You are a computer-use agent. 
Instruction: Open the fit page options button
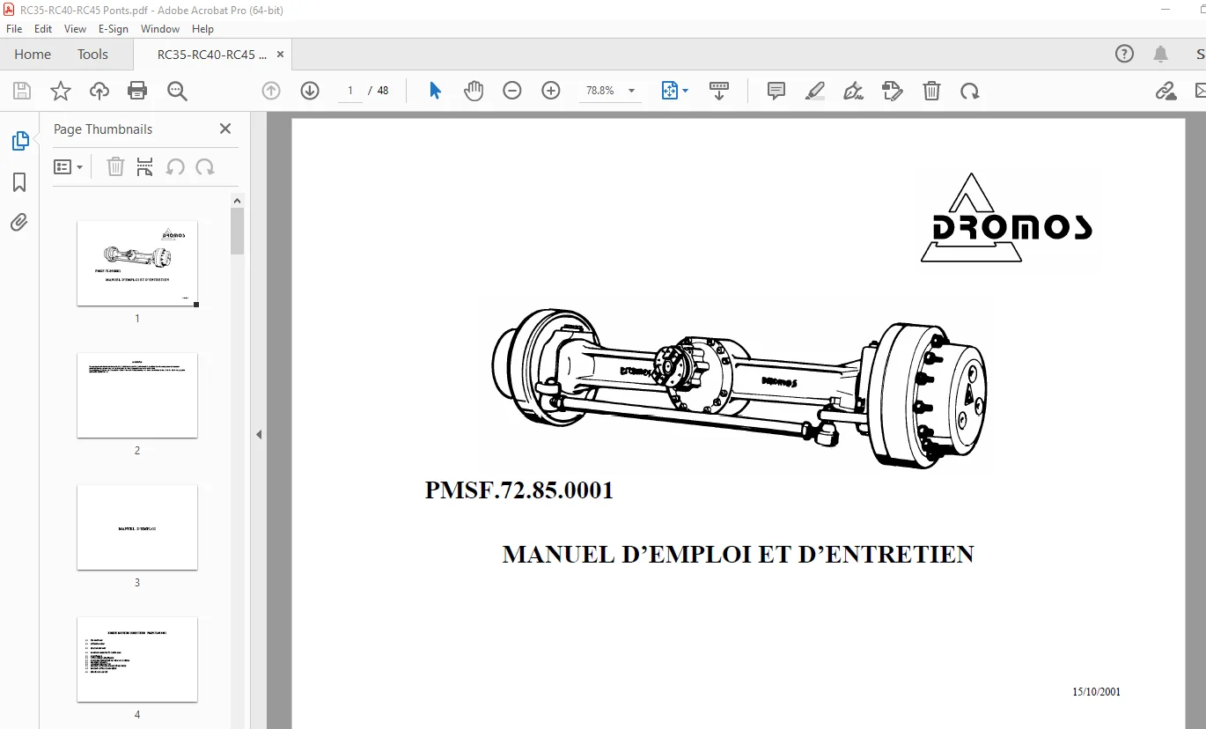tap(674, 91)
